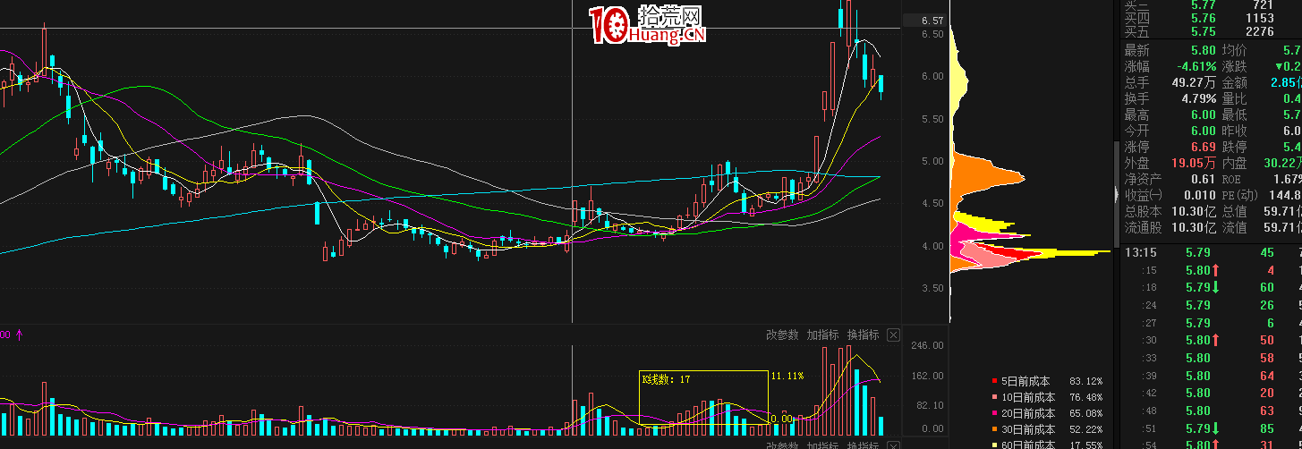Click the :39 tick volume 64
Image resolution: width=1302 pixels, height=449 pixels.
pos(1266,375)
